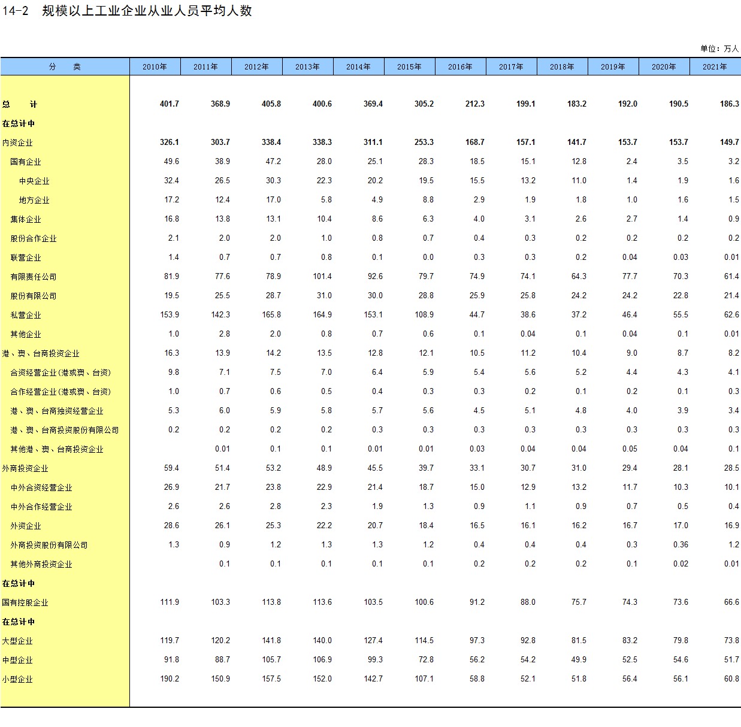Select the 小型企业 row label
This screenshot has width=741, height=727.
17,679
